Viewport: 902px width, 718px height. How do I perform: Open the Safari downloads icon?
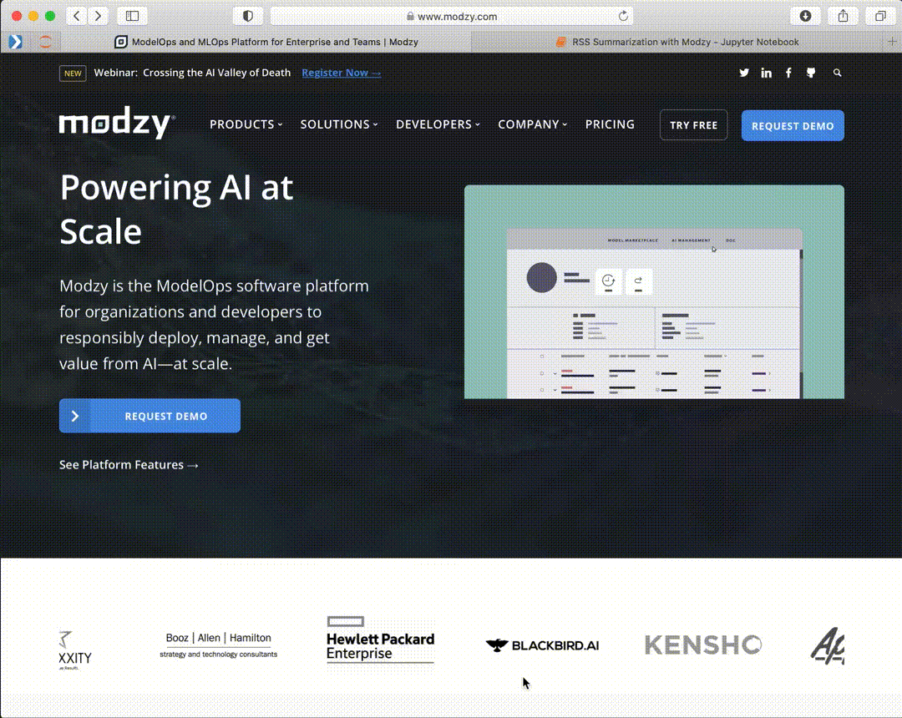coord(805,16)
